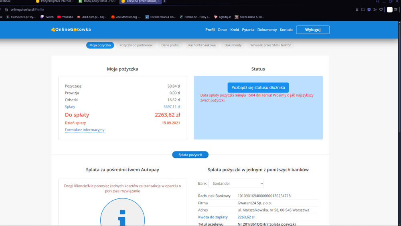Click the pin icon in address bar

[357, 10]
